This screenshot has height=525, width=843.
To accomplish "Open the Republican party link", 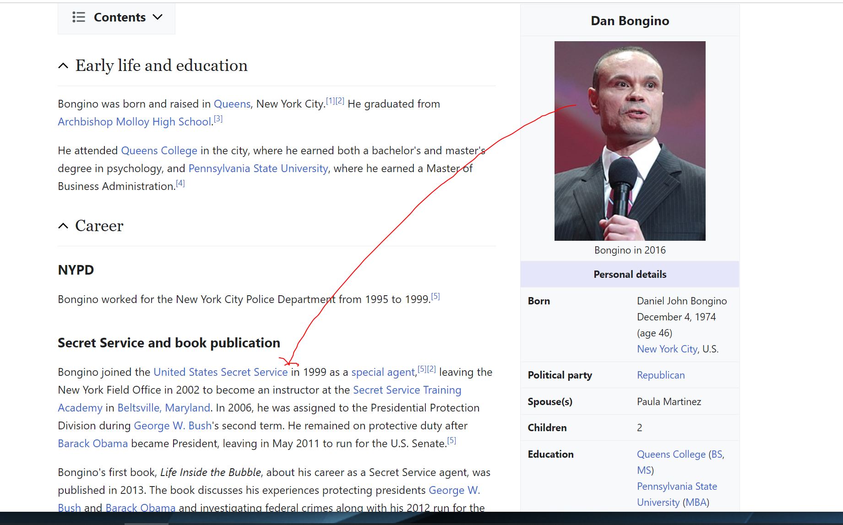I will 661,375.
